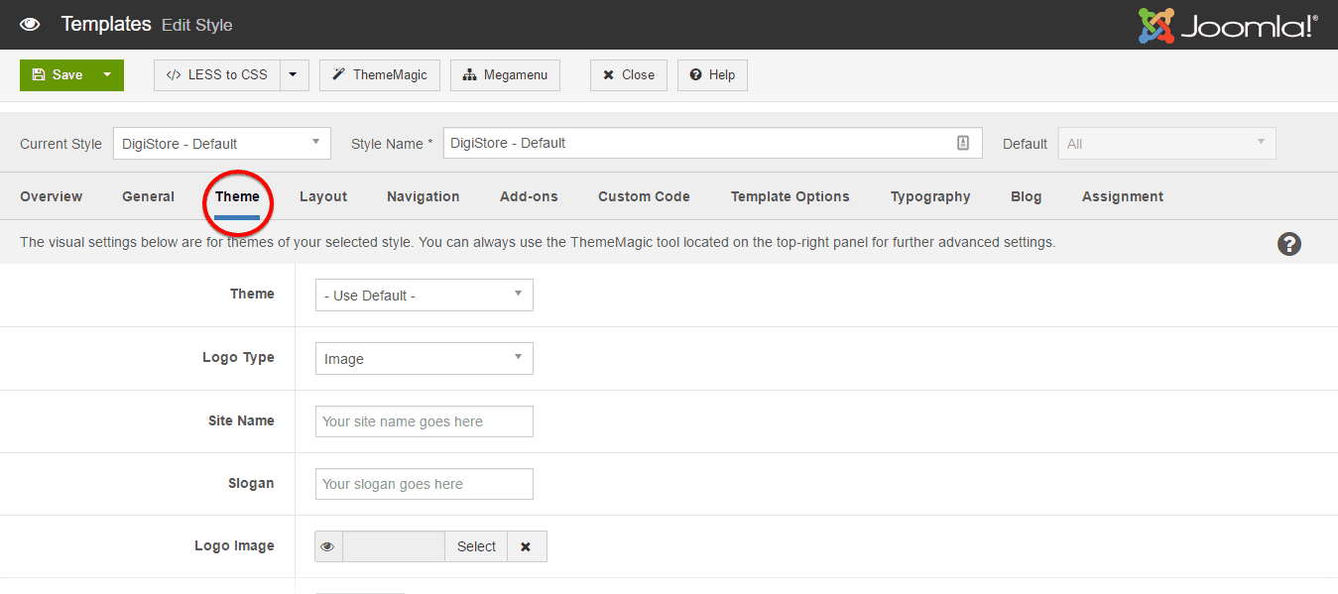Open the Current Style dropdown

[x=222, y=143]
